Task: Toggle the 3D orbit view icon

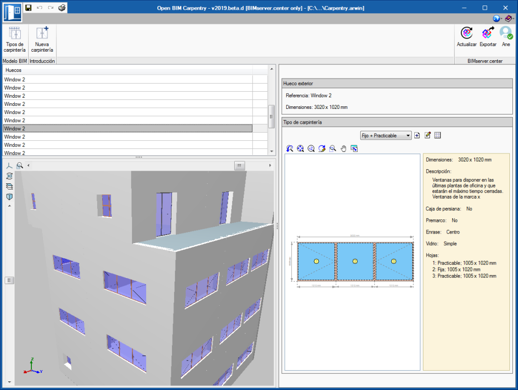Action: click(x=9, y=176)
